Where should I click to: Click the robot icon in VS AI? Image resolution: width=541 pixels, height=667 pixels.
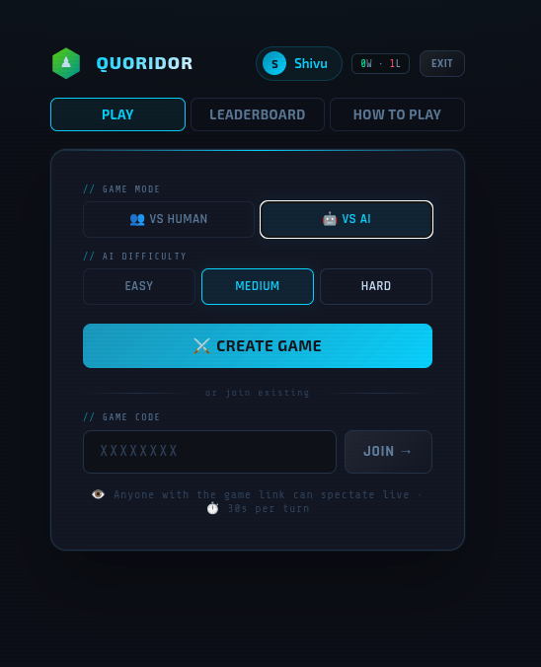pos(330,219)
